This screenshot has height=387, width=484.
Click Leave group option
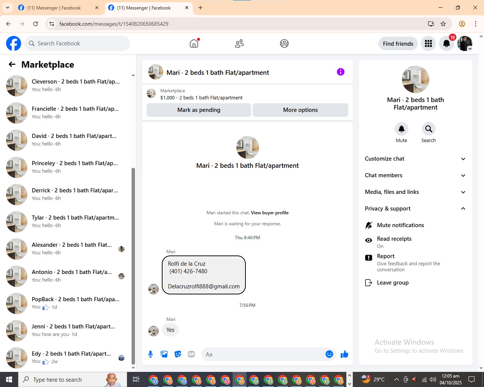pos(416,283)
